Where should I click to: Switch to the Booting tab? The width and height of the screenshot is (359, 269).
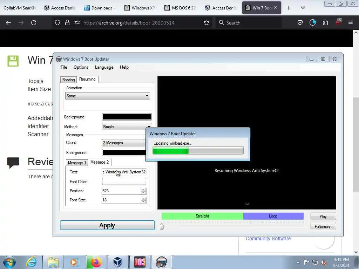pyautogui.click(x=68, y=80)
